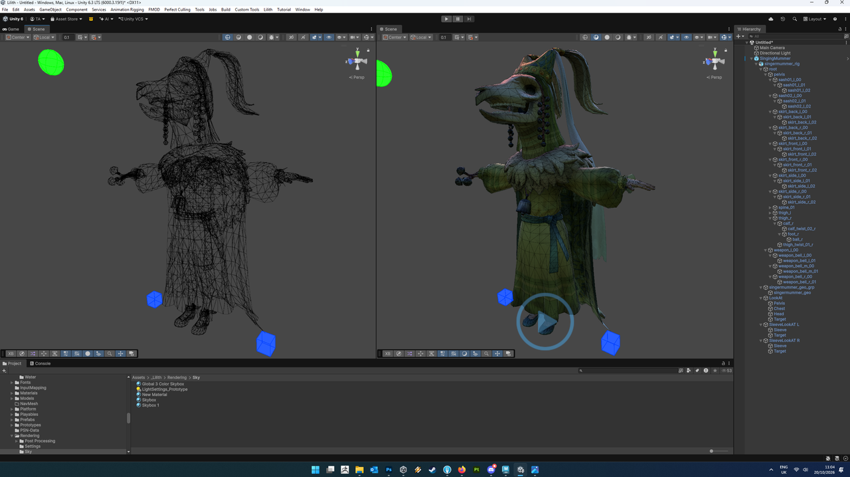Switch to the Game tab
This screenshot has width=850, height=477.
(11, 29)
